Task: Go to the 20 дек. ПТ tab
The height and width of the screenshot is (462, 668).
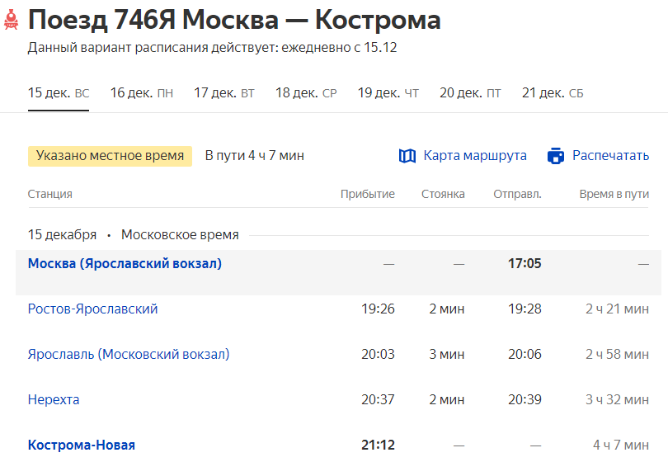Action: tap(470, 93)
